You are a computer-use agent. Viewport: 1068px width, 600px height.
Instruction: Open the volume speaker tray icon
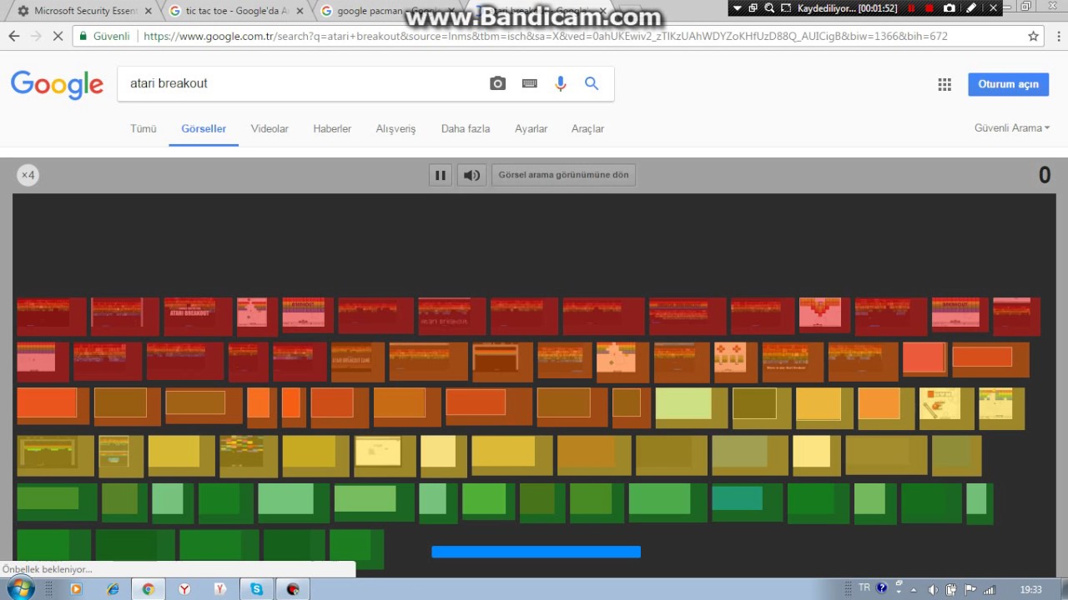pos(933,590)
